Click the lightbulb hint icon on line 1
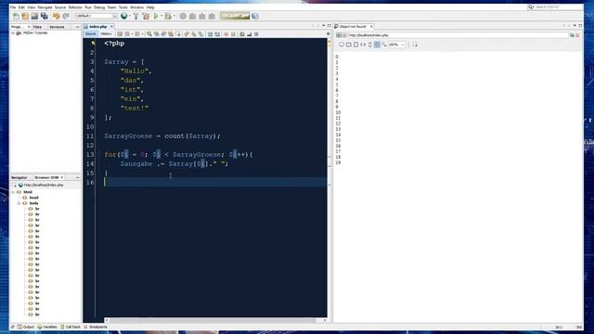This screenshot has width=594, height=334. [93, 44]
